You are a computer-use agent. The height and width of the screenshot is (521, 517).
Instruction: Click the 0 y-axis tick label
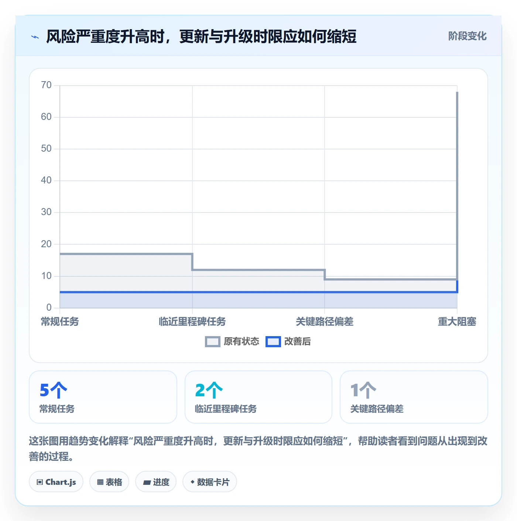[49, 308]
